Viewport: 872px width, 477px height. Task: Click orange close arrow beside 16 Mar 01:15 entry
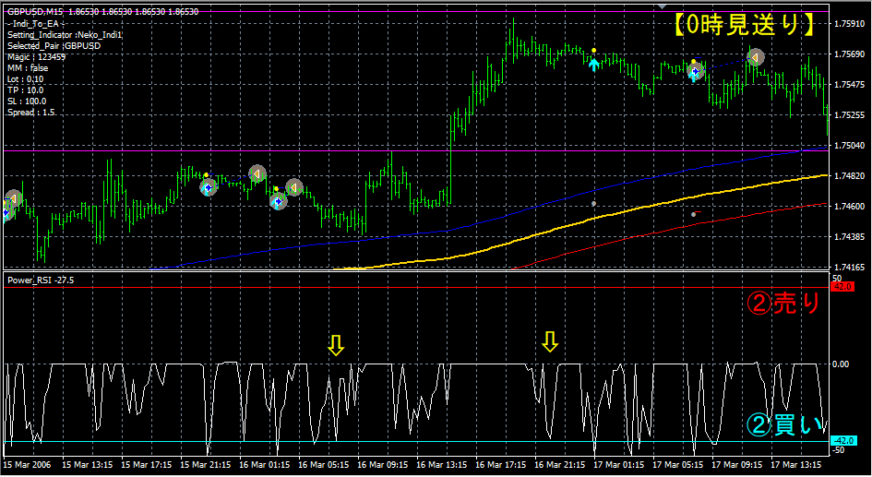tap(293, 187)
